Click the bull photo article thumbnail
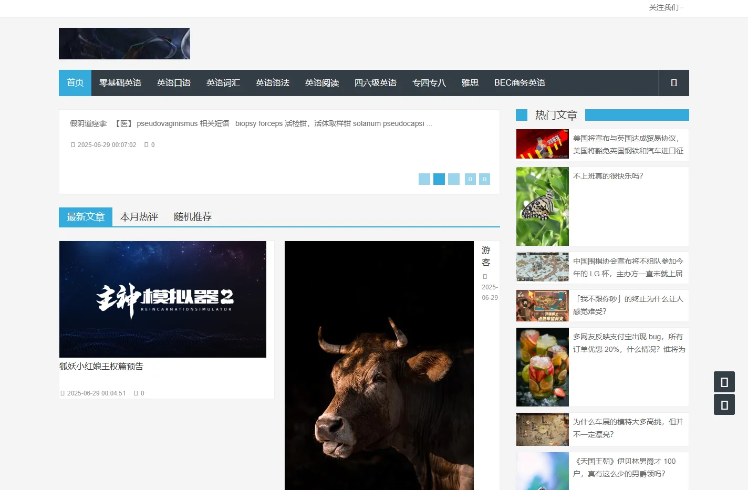The image size is (748, 490). [379, 366]
